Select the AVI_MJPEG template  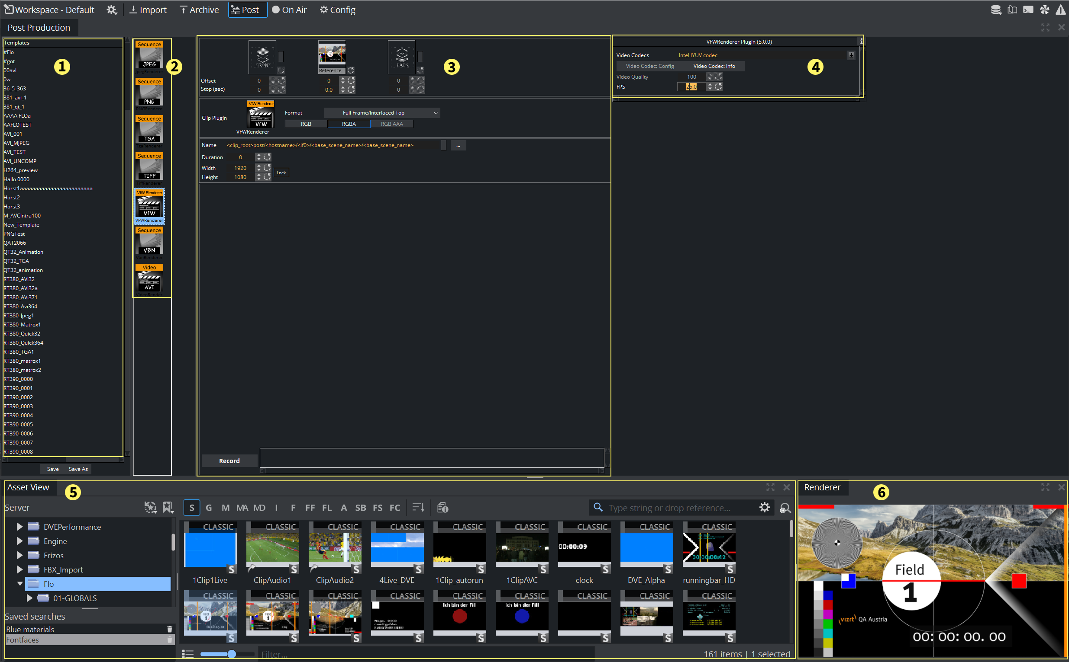[x=16, y=143]
